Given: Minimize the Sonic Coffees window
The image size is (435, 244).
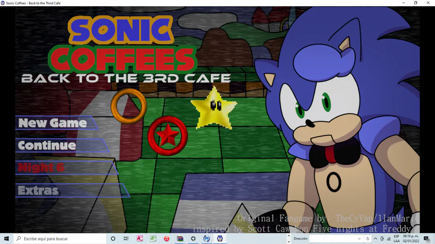Looking at the screenshot, I should (x=404, y=3).
